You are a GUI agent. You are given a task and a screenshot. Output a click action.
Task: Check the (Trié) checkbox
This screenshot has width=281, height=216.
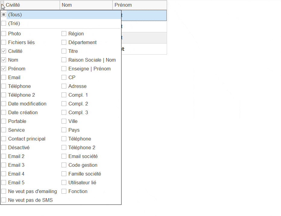4,23
